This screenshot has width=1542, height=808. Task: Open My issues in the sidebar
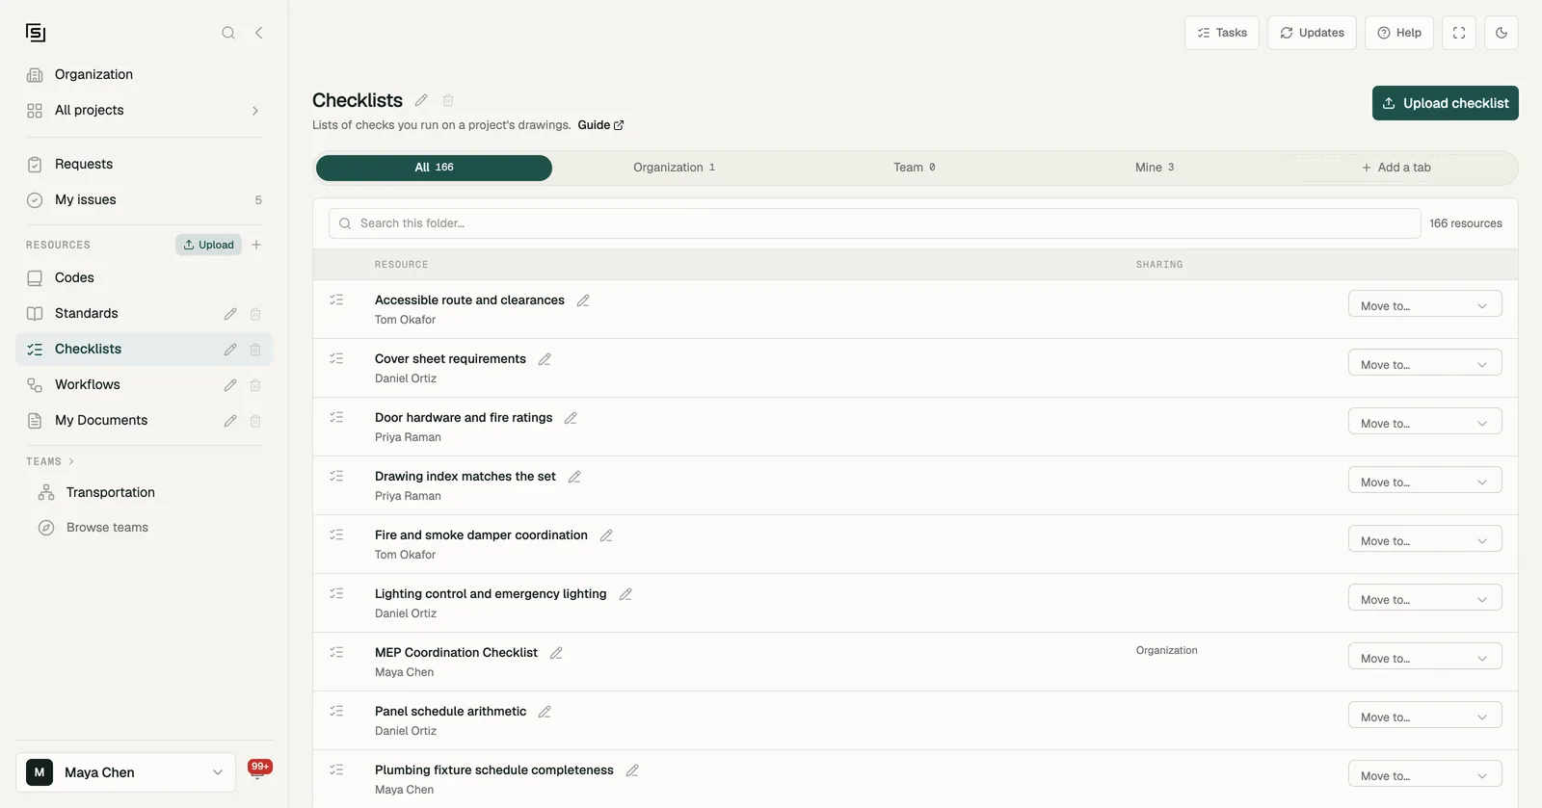145,199
